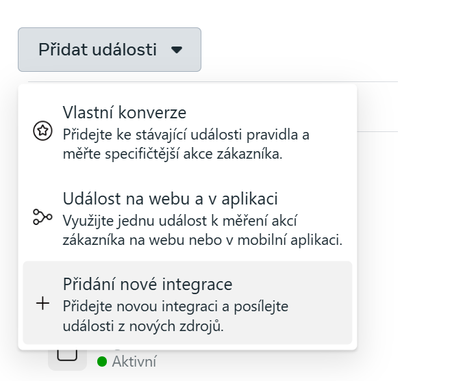This screenshot has height=381, width=463.
Task: Click text 'události z nových zdrojů'
Action: pyautogui.click(x=143, y=326)
